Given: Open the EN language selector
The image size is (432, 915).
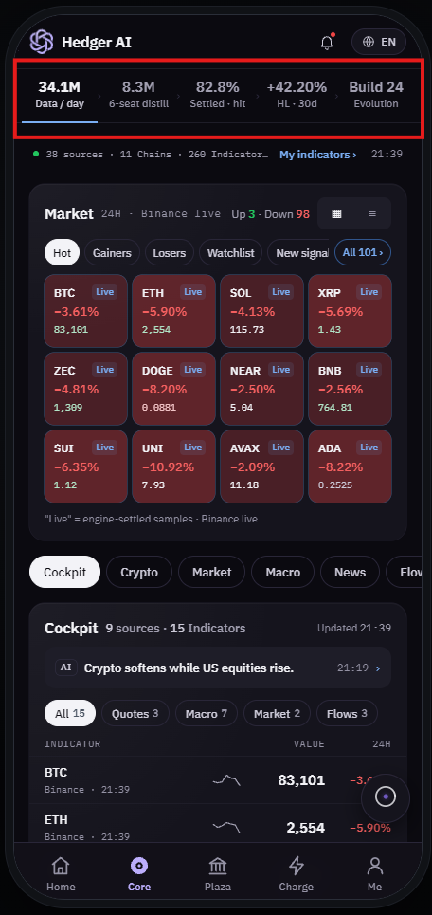Looking at the screenshot, I should point(379,42).
